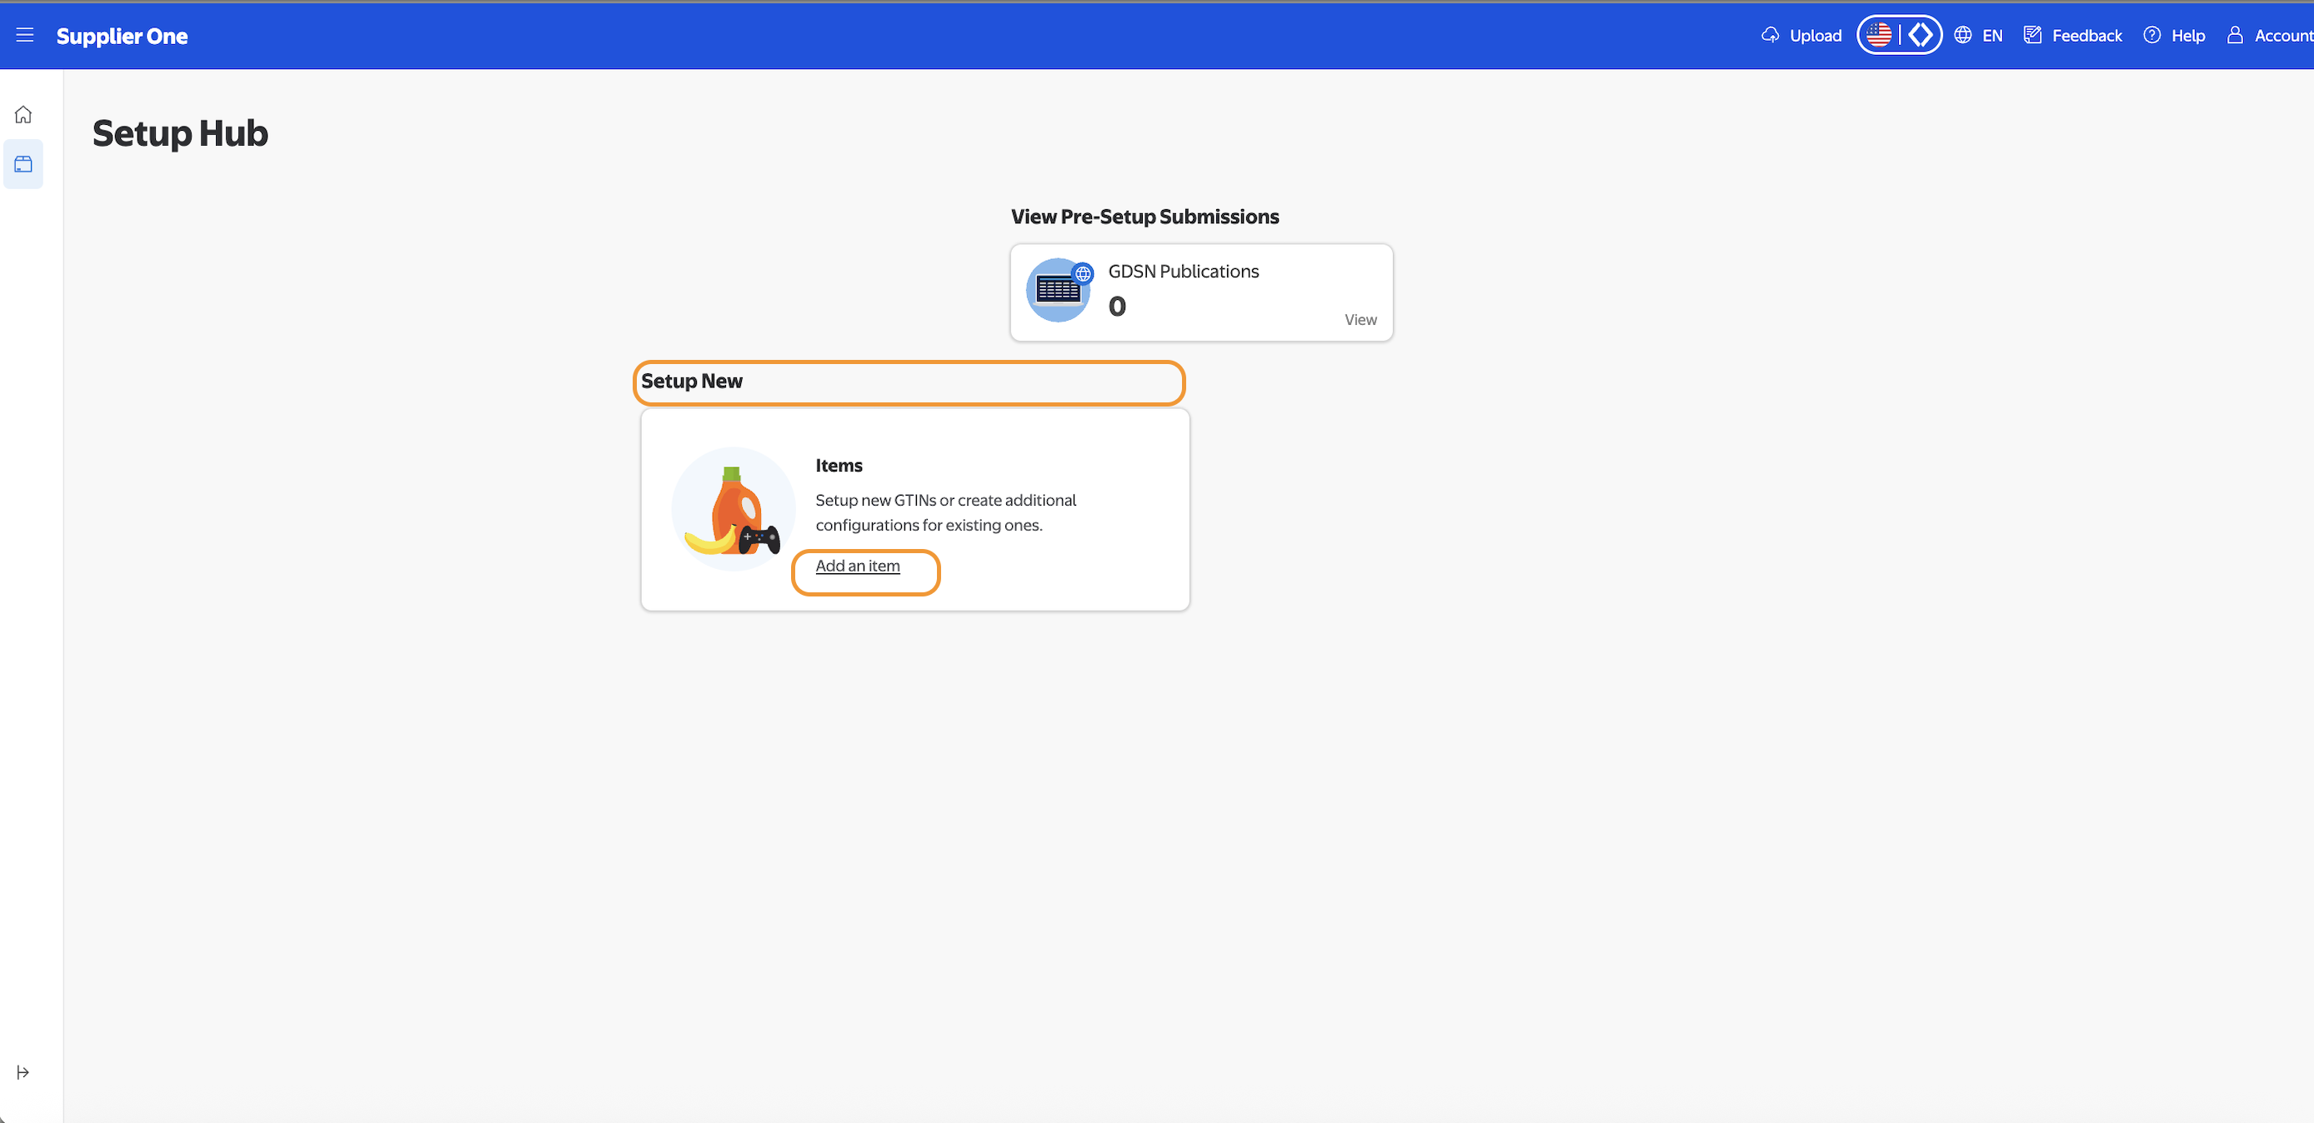Select the Setup Hub sidebar icon
The height and width of the screenshot is (1123, 2314).
23,164
